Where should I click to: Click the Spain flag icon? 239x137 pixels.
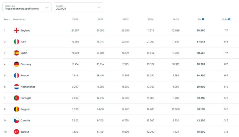(16, 53)
